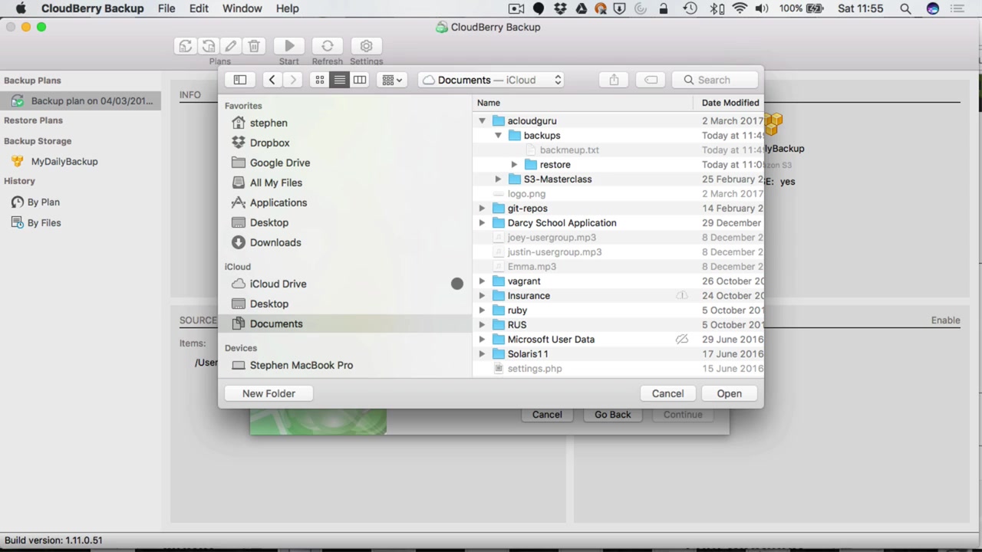Click Open in the file dialog
Screen dimensions: 982x552
click(729, 393)
